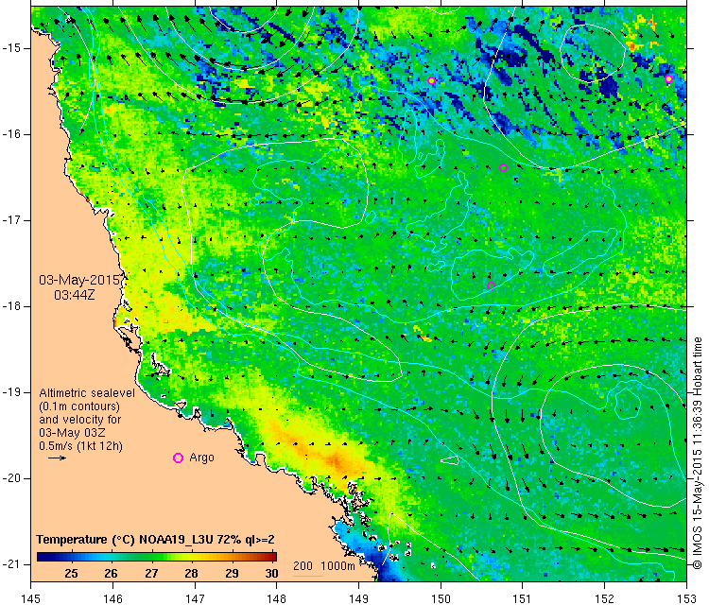Click the 0.5m/s velocity reference arrow

(x=57, y=458)
